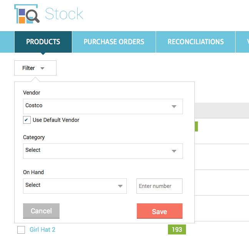Click the Vendor dropdown arrow icon

[x=174, y=106]
